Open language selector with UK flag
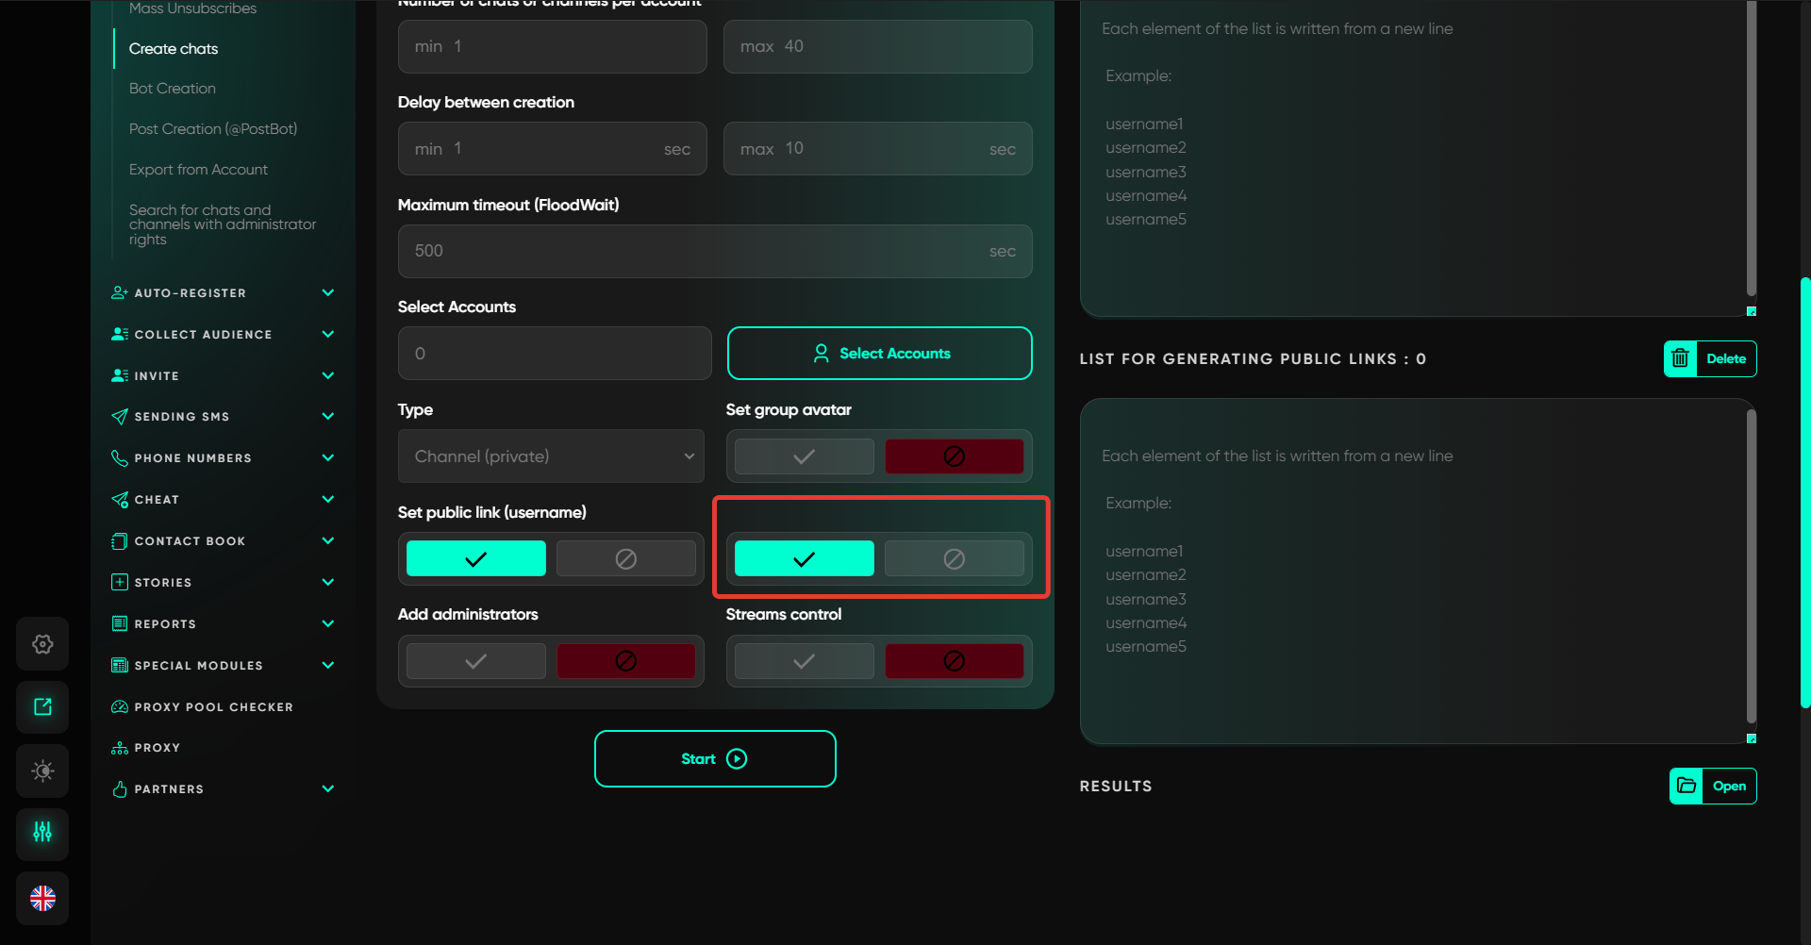The width and height of the screenshot is (1811, 945). coord(42,898)
